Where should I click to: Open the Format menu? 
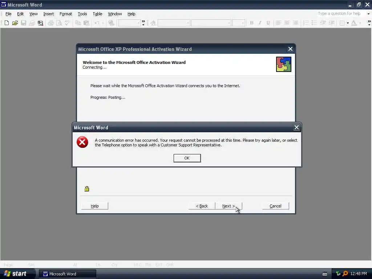pyautogui.click(x=66, y=14)
